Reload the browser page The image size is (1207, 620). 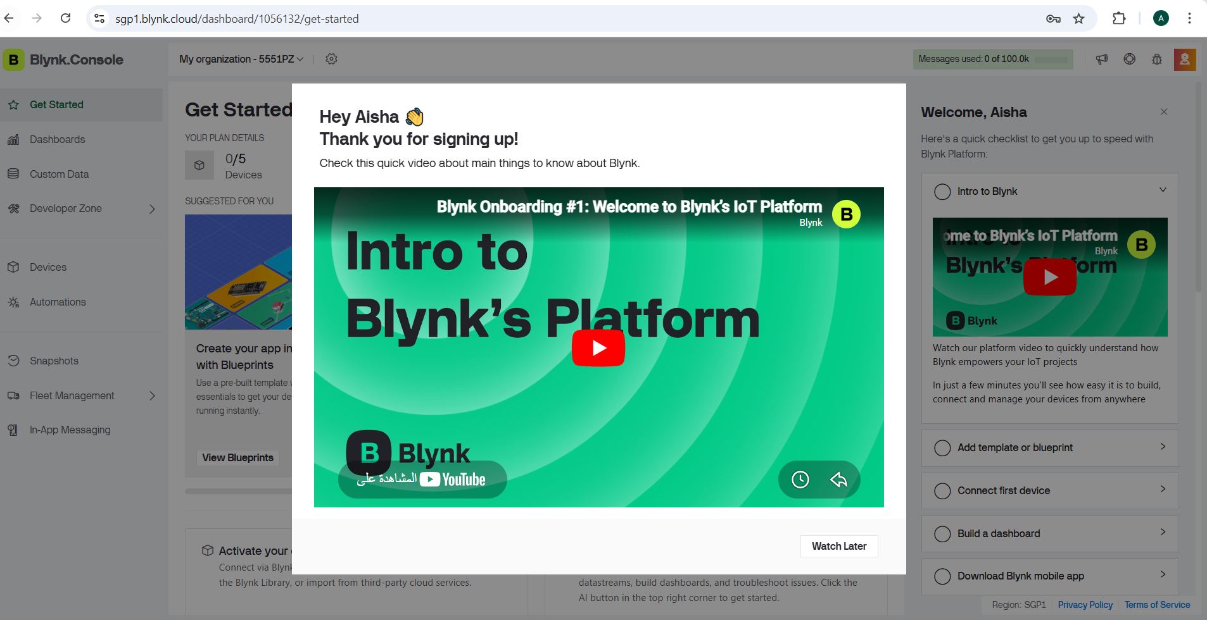65,18
